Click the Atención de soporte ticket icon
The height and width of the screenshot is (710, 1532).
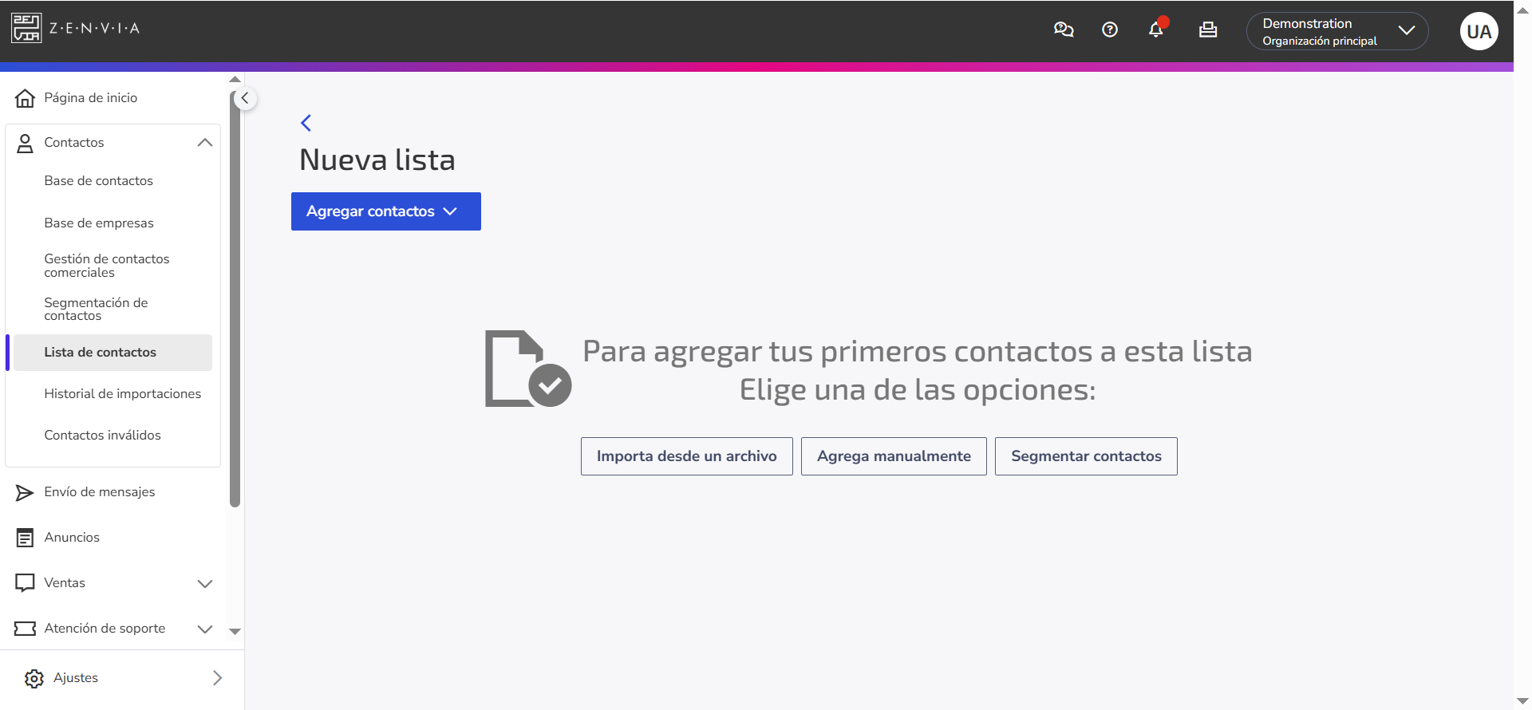pyautogui.click(x=26, y=629)
